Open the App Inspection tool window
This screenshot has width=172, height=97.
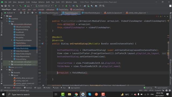pos(74,88)
